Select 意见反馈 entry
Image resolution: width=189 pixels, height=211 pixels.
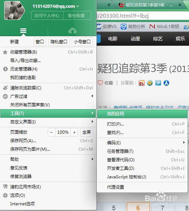(x=48, y=168)
